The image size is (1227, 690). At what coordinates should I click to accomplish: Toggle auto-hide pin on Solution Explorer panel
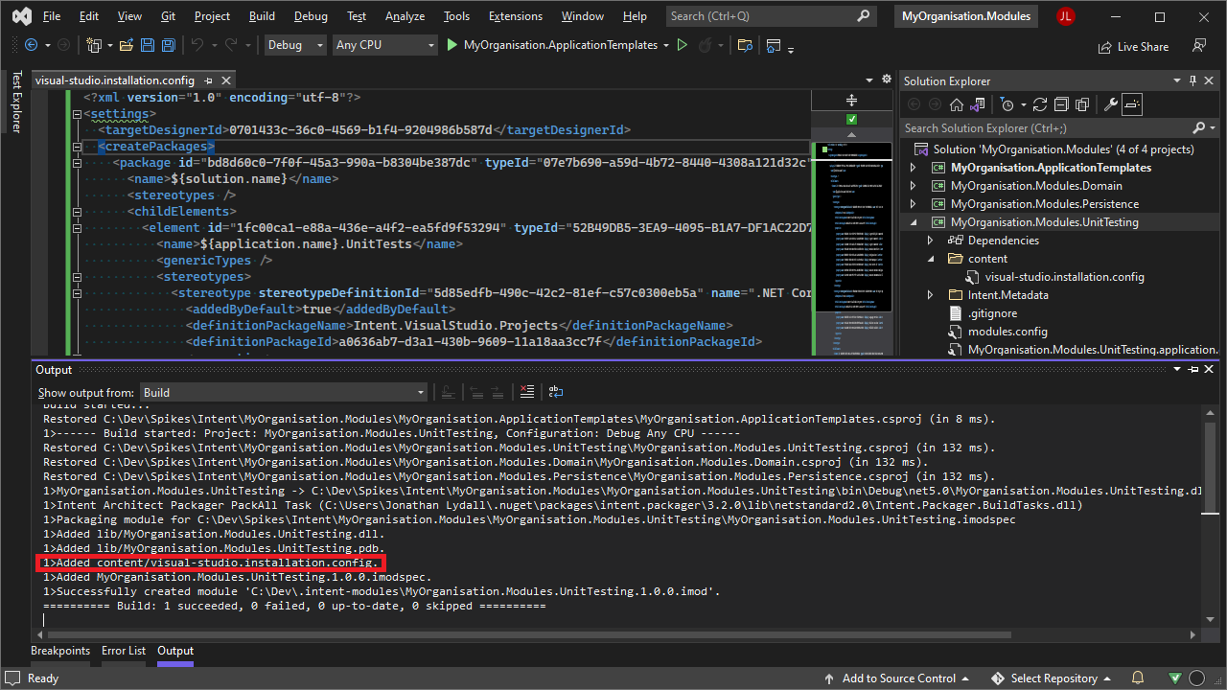(x=1193, y=81)
